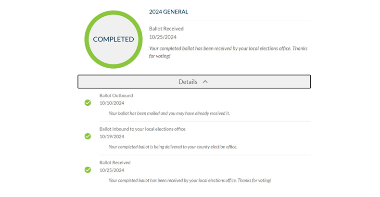Click the bottom Thanks for voting message

pyautogui.click(x=190, y=180)
